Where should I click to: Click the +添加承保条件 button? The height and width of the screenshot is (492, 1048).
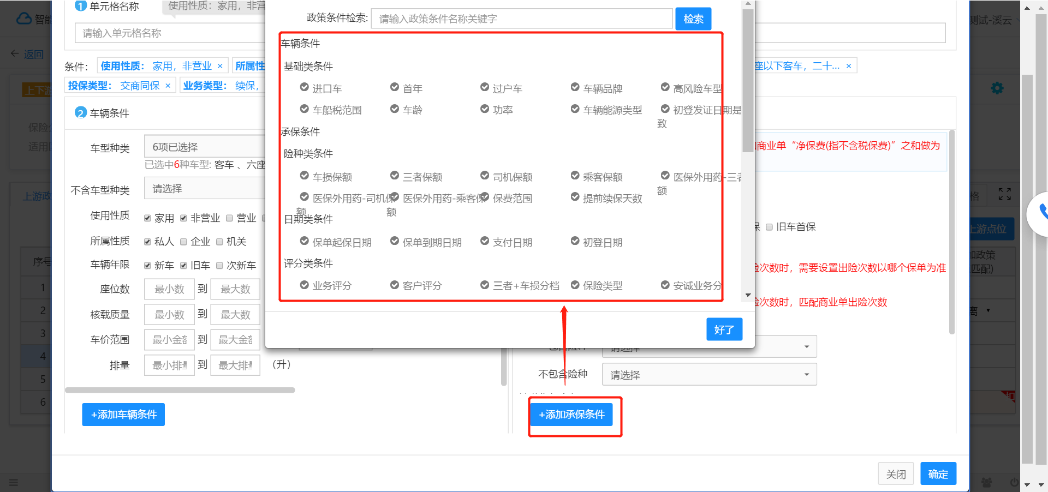tap(571, 415)
